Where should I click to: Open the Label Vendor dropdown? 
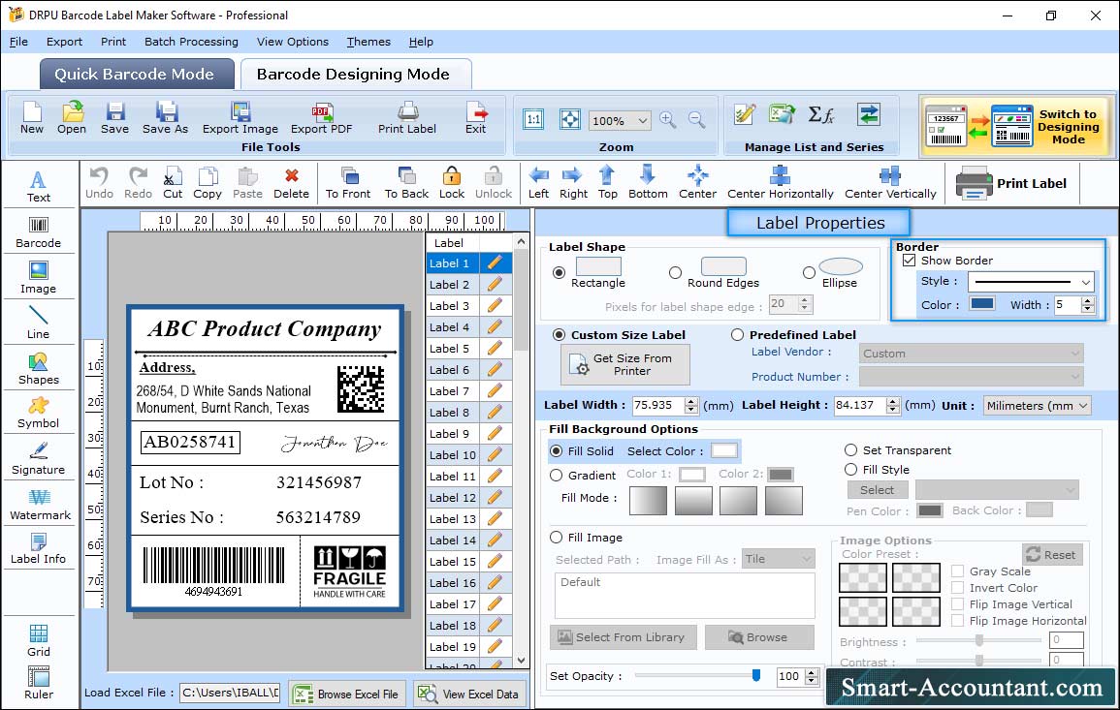tap(971, 354)
